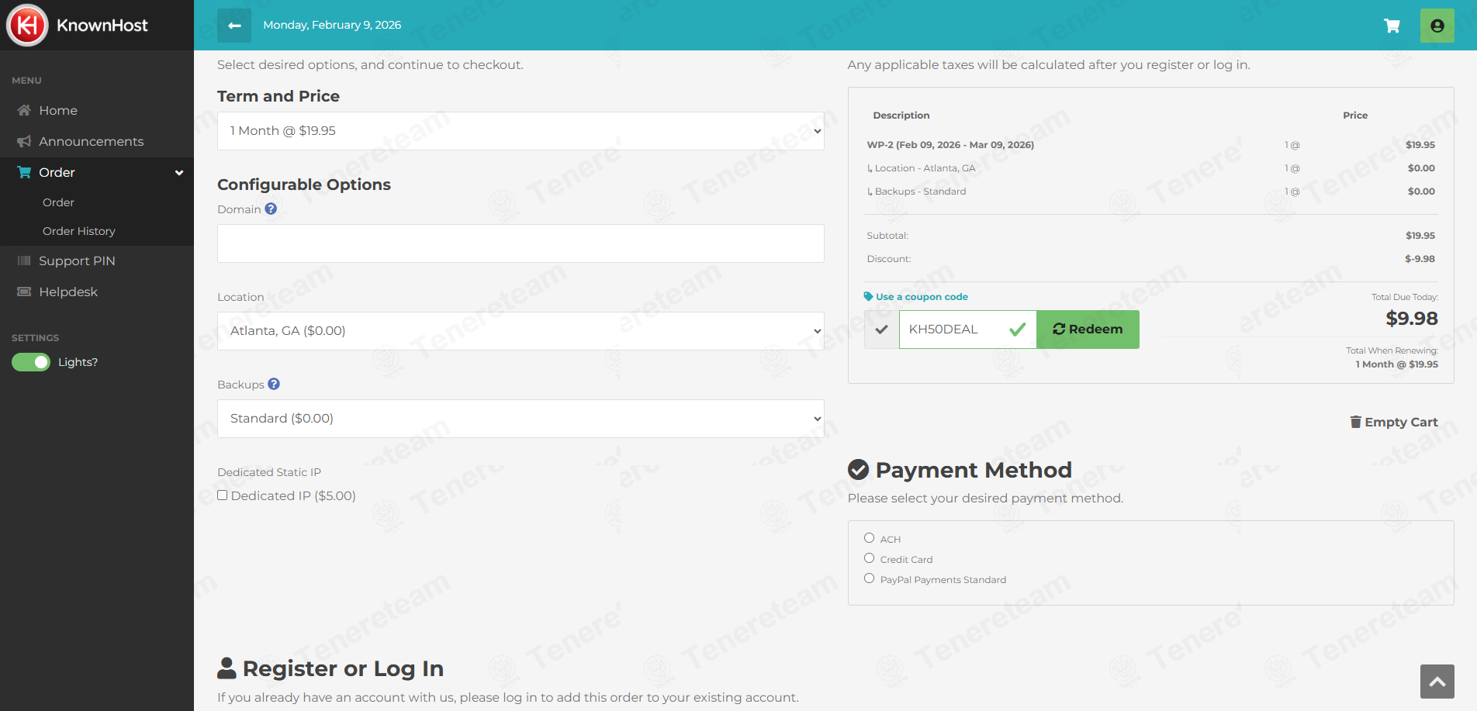
Task: Click the Redeem button
Action: (1088, 330)
